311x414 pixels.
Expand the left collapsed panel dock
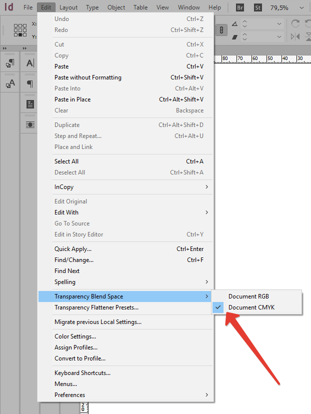click(5, 48)
